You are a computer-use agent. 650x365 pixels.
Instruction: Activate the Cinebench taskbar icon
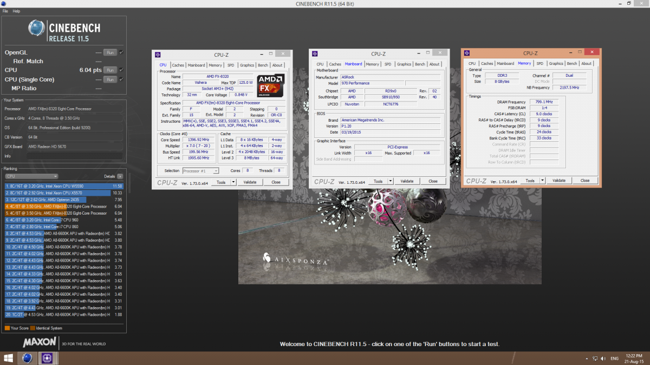point(27,358)
